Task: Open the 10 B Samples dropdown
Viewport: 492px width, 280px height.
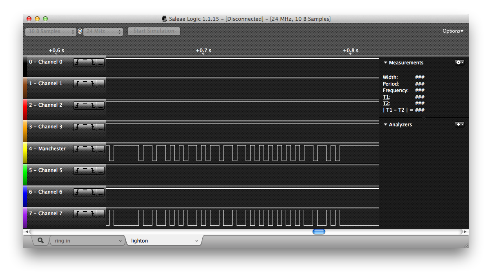Action: 51,31
